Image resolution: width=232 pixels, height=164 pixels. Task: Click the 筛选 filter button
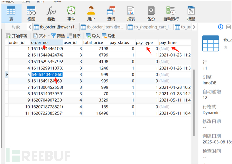(58, 36)
